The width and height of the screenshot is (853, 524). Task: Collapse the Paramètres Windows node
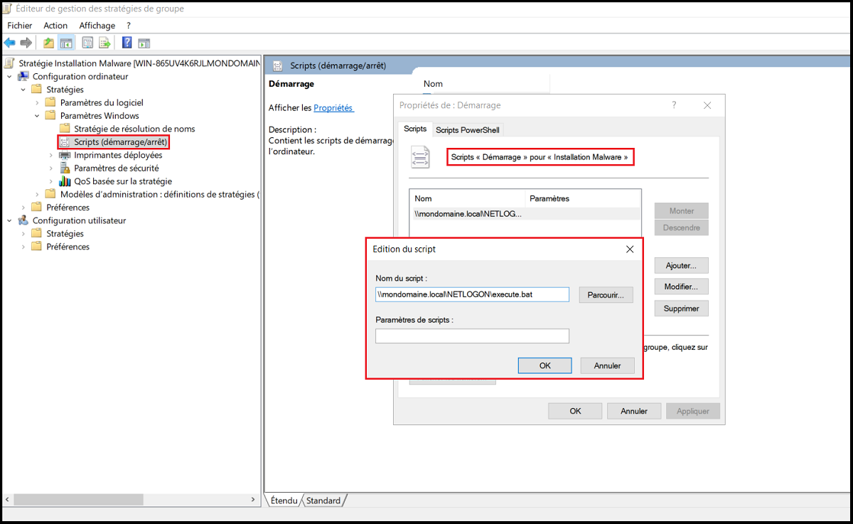[37, 116]
